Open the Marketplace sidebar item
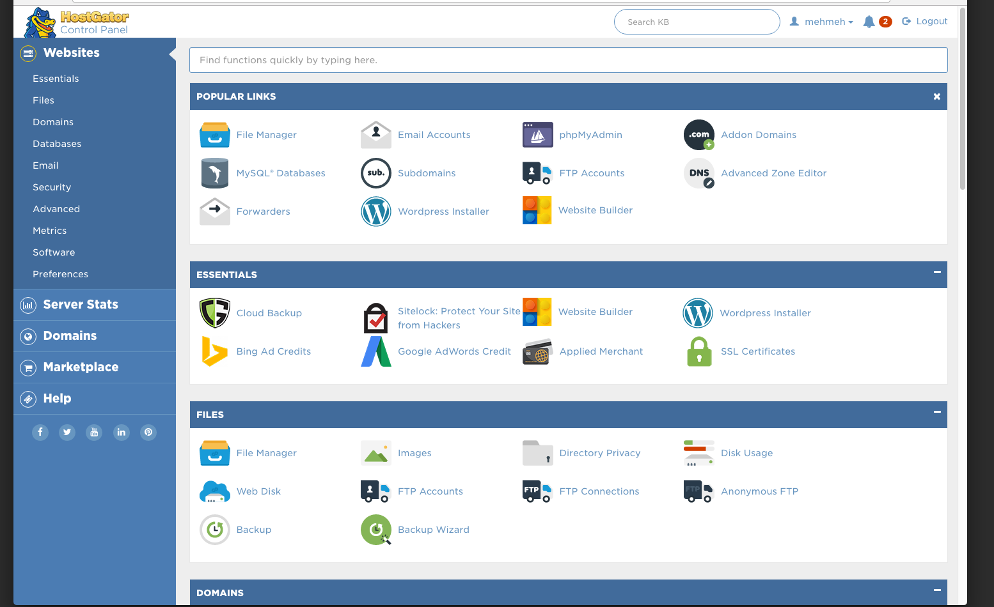 81,367
